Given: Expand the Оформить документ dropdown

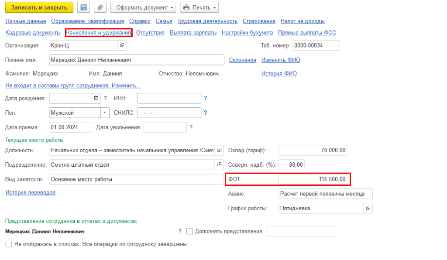Looking at the screenshot, I should pos(143,7).
